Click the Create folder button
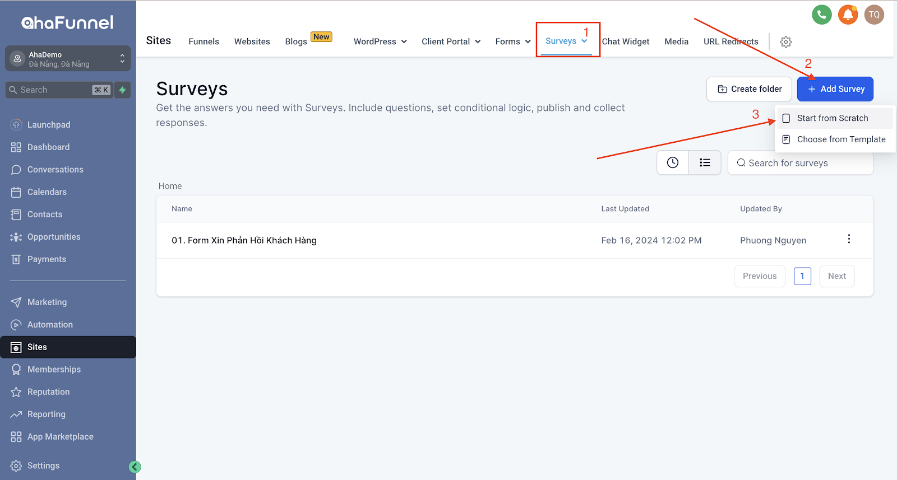Screen dimensions: 897x480 [x=749, y=89]
